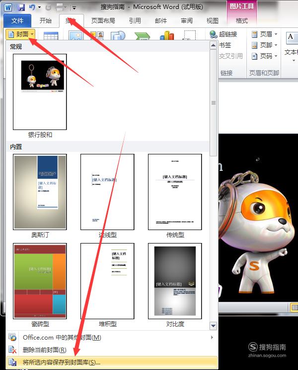The height and width of the screenshot is (370, 298).
Task: Click the gallery scroll down arrow
Action: (213, 326)
